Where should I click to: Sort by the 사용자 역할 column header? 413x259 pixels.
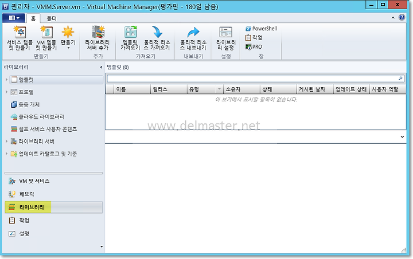click(387, 89)
